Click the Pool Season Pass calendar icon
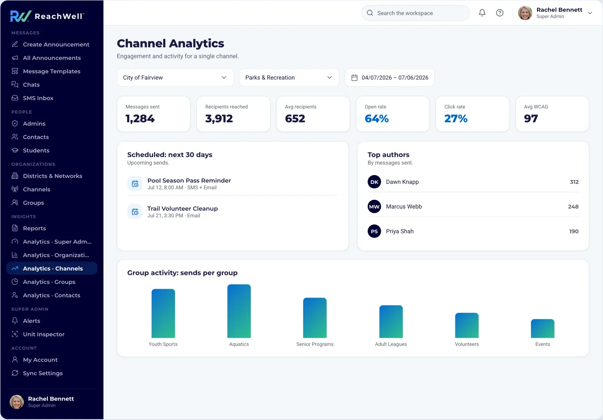 tap(135, 184)
